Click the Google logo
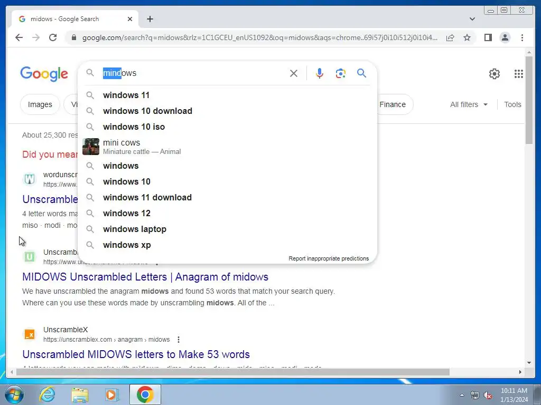This screenshot has width=541, height=405. pyautogui.click(x=44, y=74)
